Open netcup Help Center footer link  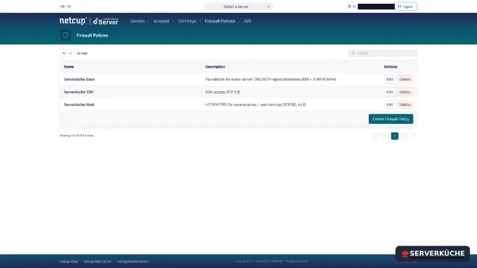click(x=98, y=261)
